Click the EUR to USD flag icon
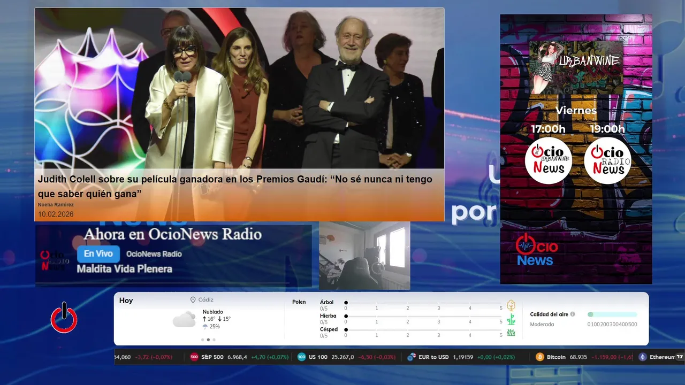This screenshot has height=385, width=685. [x=411, y=357]
